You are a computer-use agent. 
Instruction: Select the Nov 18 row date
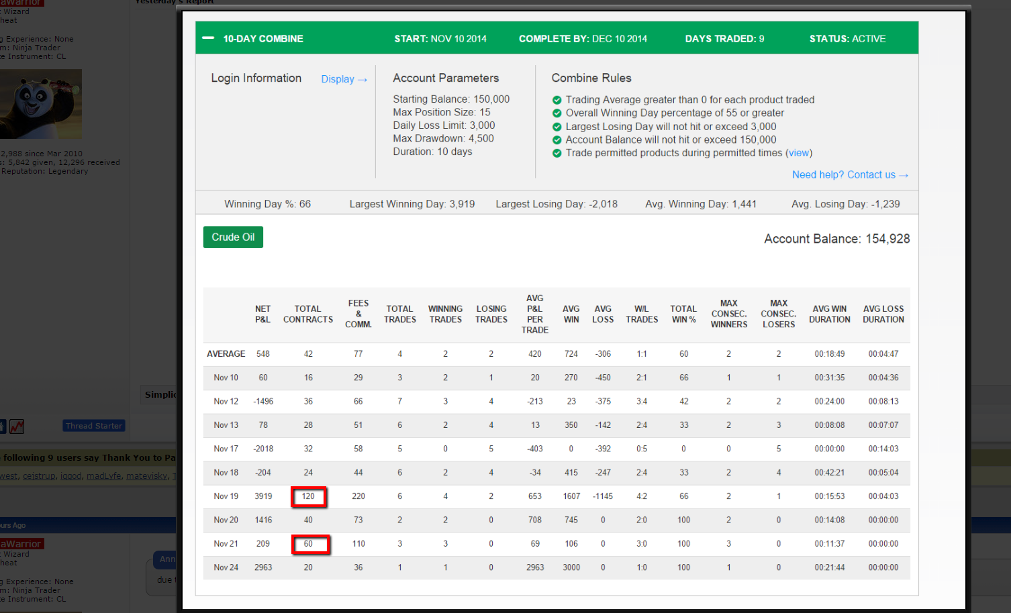[226, 472]
